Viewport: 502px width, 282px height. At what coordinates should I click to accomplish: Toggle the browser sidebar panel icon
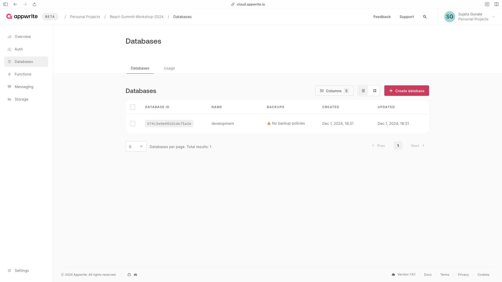coord(5,4)
